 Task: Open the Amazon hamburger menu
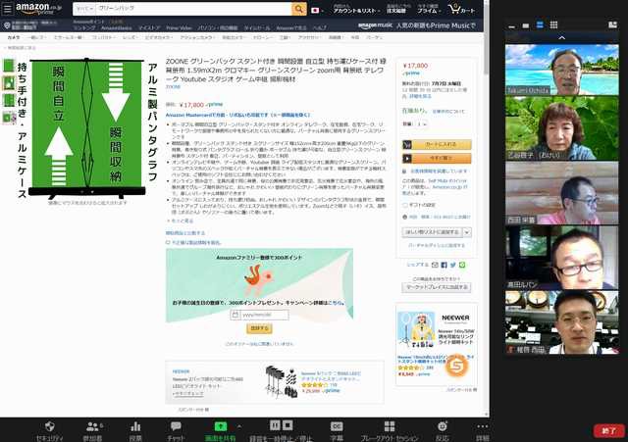[x=7, y=9]
